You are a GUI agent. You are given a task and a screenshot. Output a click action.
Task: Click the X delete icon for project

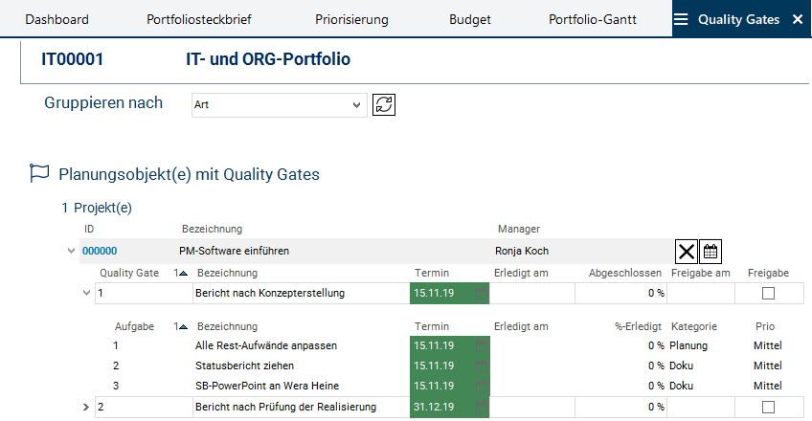687,252
